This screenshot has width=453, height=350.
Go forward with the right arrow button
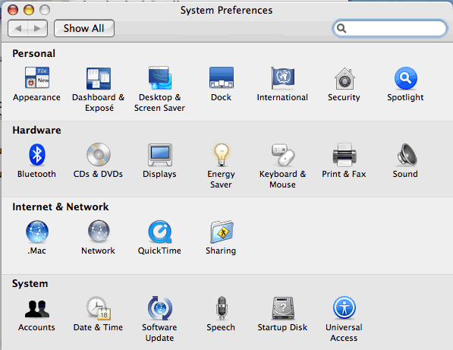pyautogui.click(x=37, y=28)
